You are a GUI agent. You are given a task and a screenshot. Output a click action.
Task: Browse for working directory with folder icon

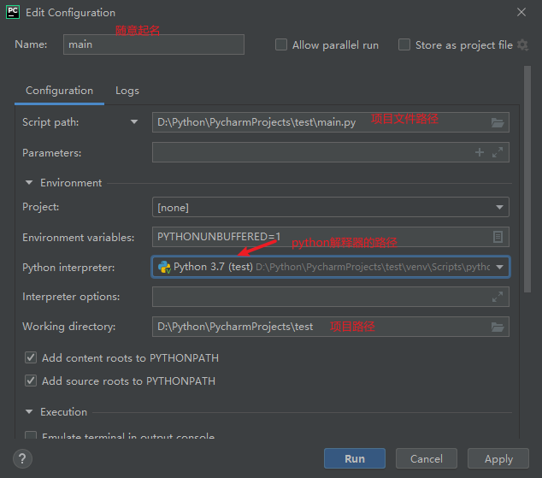(x=498, y=327)
